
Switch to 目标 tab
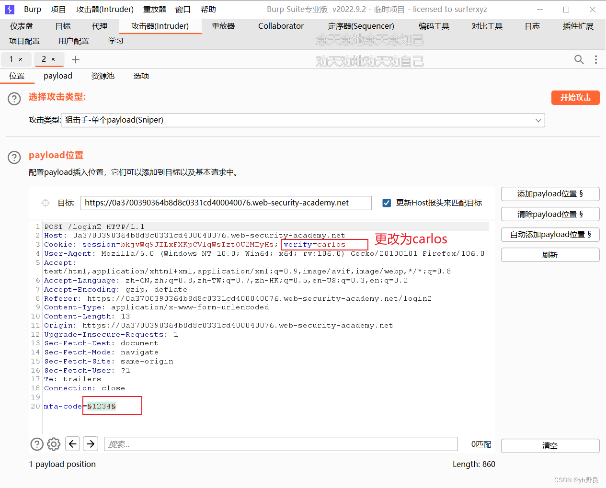[63, 26]
